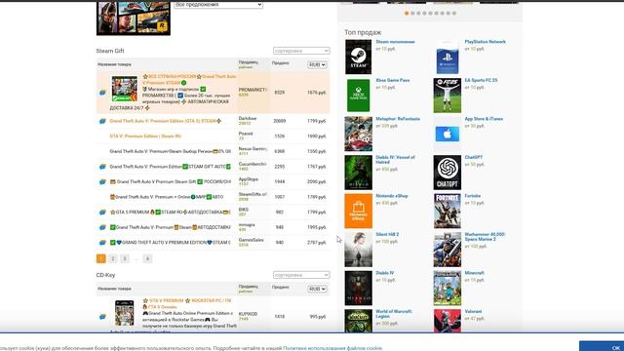
Task: Open "GTA 5 PREMIUM" listing by BIKS
Action: [x=171, y=213]
